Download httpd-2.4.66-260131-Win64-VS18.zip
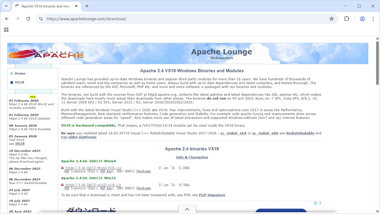380x214 pixels. tap(93, 168)
